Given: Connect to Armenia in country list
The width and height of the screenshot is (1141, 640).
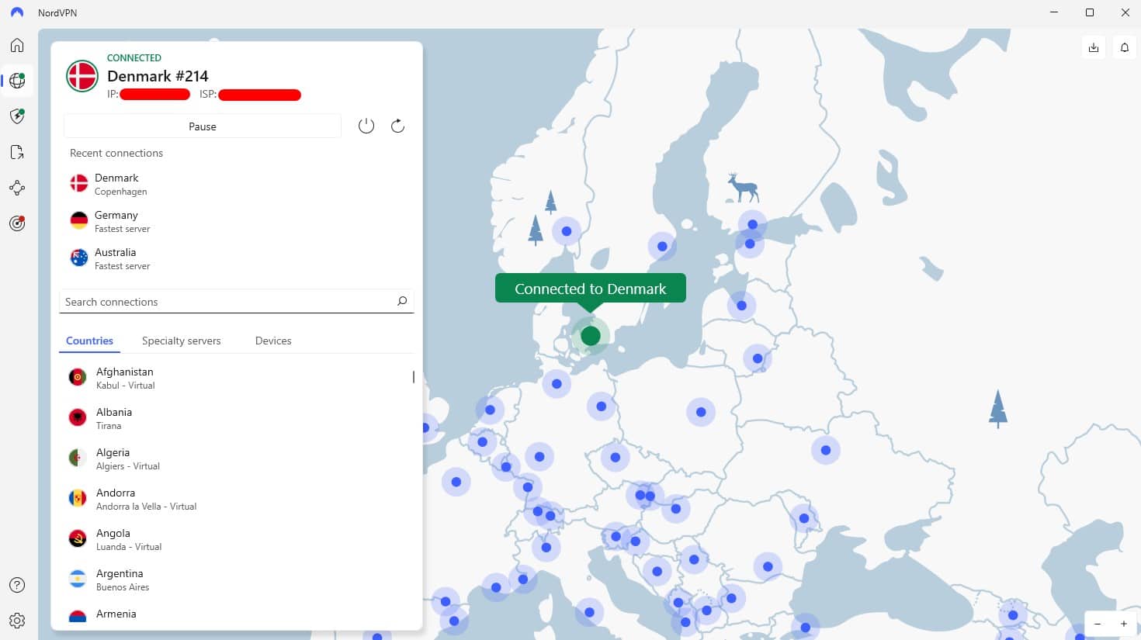Looking at the screenshot, I should click(x=237, y=615).
